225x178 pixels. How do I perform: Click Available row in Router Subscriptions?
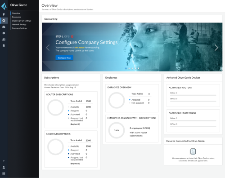coord(80,107)
